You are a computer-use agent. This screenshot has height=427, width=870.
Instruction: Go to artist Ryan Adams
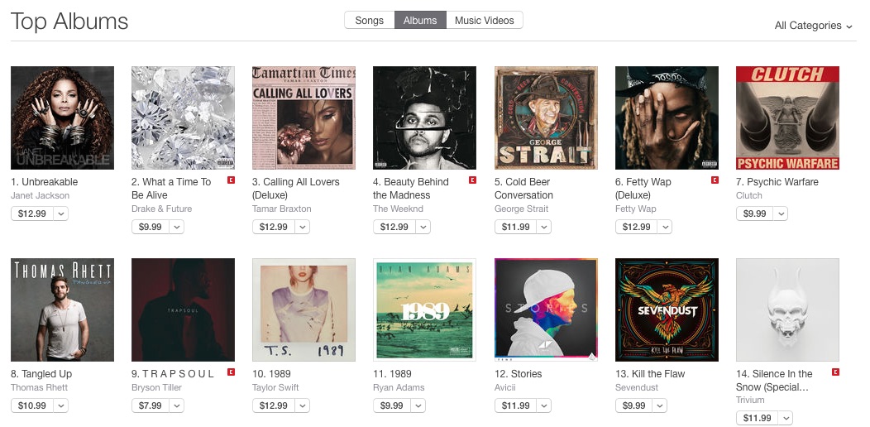coord(399,387)
